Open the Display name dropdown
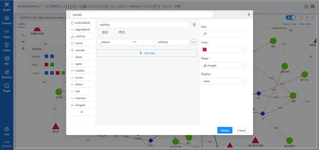The image size is (319, 150). click(224, 81)
